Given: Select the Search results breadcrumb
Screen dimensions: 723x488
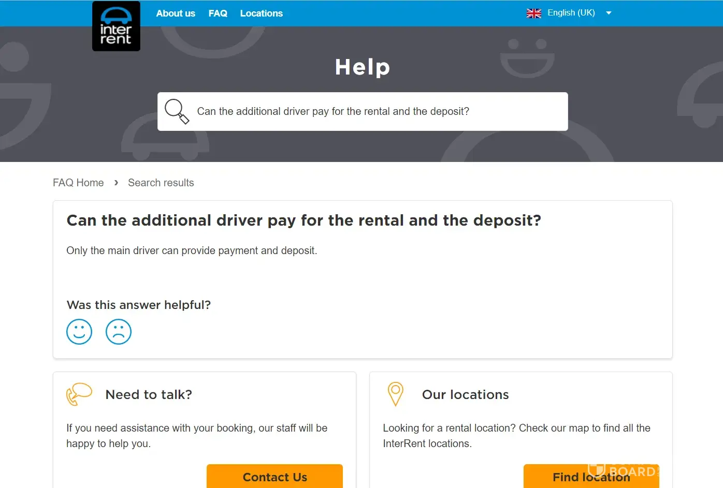Looking at the screenshot, I should coord(161,183).
